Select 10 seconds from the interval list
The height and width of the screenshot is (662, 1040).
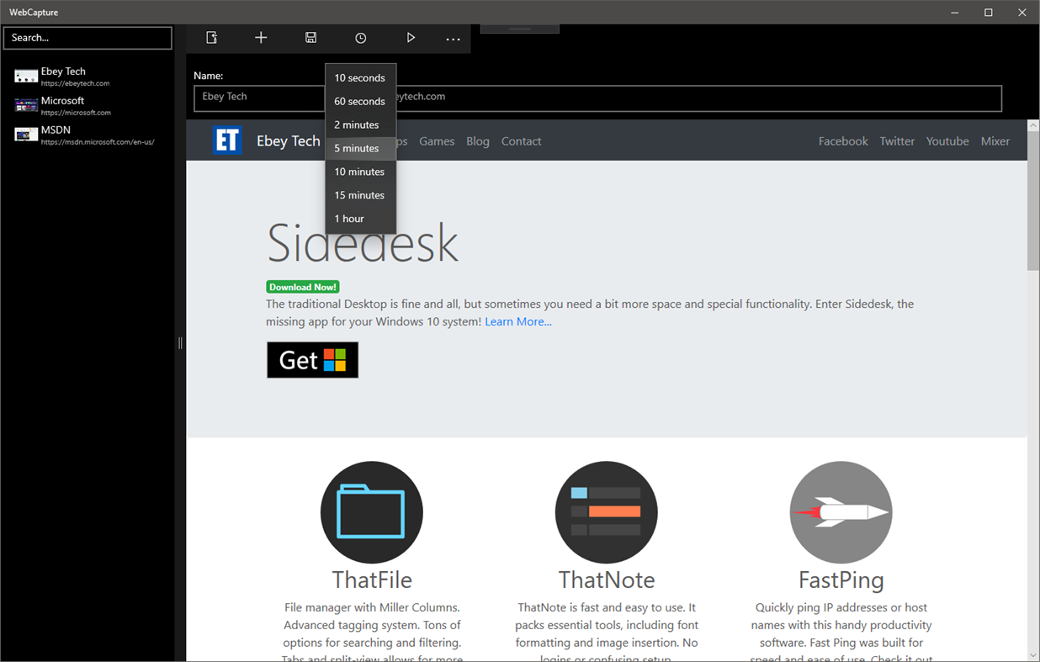pos(358,77)
